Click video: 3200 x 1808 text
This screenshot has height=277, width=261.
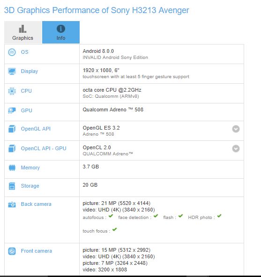[105, 270]
